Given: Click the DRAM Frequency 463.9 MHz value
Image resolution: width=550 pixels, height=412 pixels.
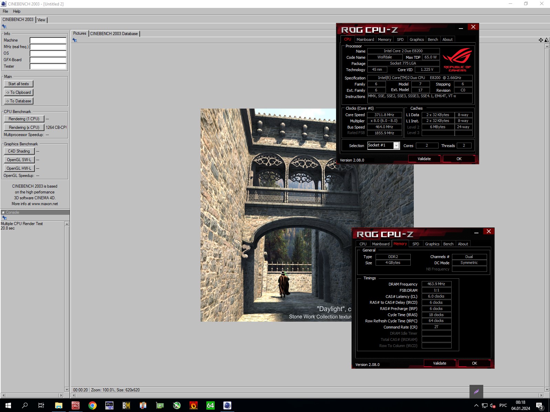Looking at the screenshot, I should coord(436,284).
